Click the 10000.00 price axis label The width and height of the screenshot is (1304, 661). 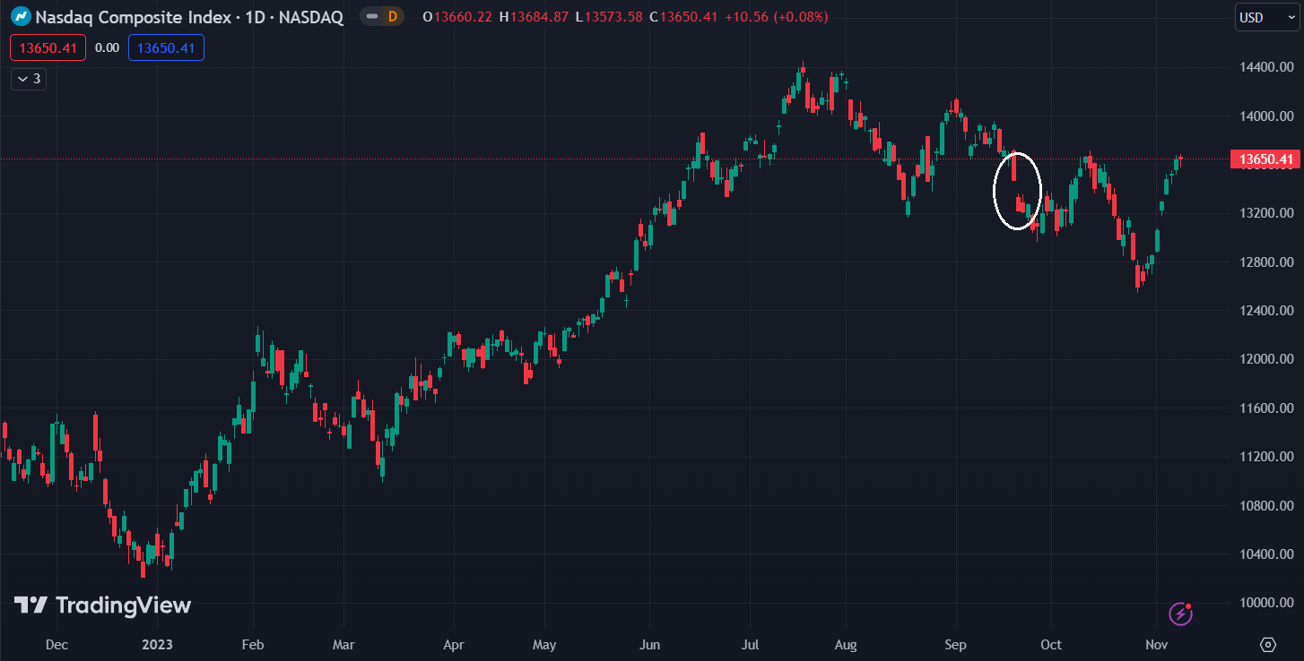point(1266,603)
